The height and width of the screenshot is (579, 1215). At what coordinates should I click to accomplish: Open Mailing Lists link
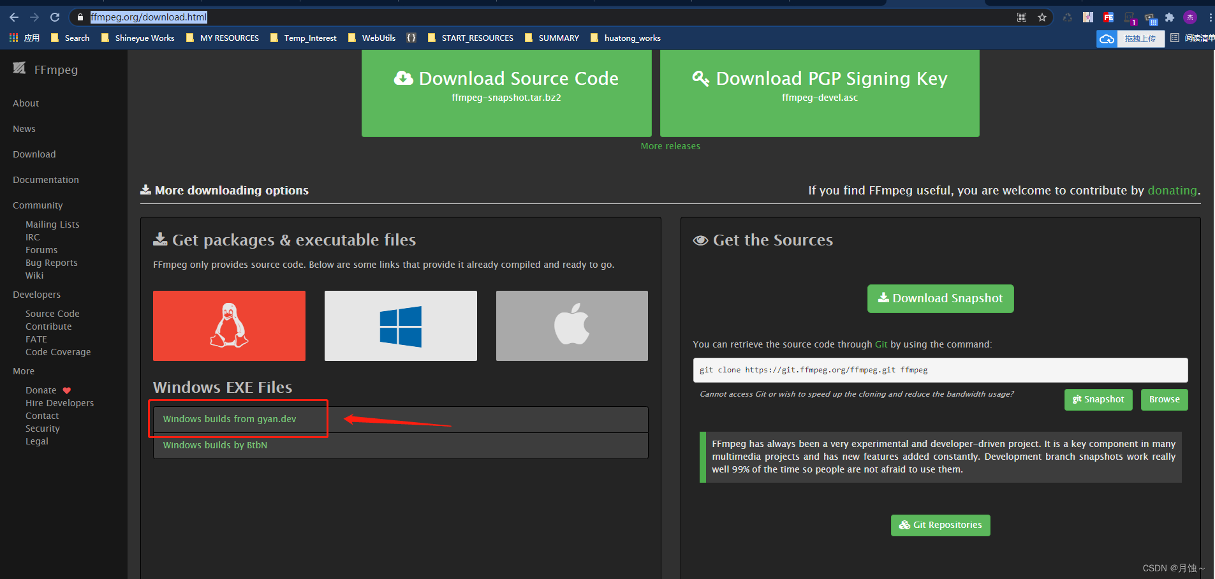click(x=52, y=224)
